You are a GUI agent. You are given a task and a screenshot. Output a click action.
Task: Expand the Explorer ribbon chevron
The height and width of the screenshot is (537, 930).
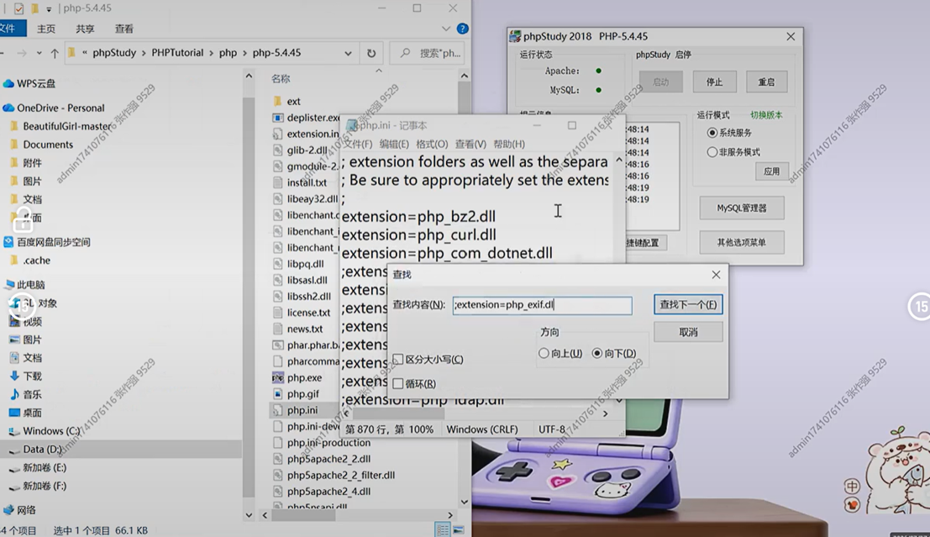[x=446, y=29]
